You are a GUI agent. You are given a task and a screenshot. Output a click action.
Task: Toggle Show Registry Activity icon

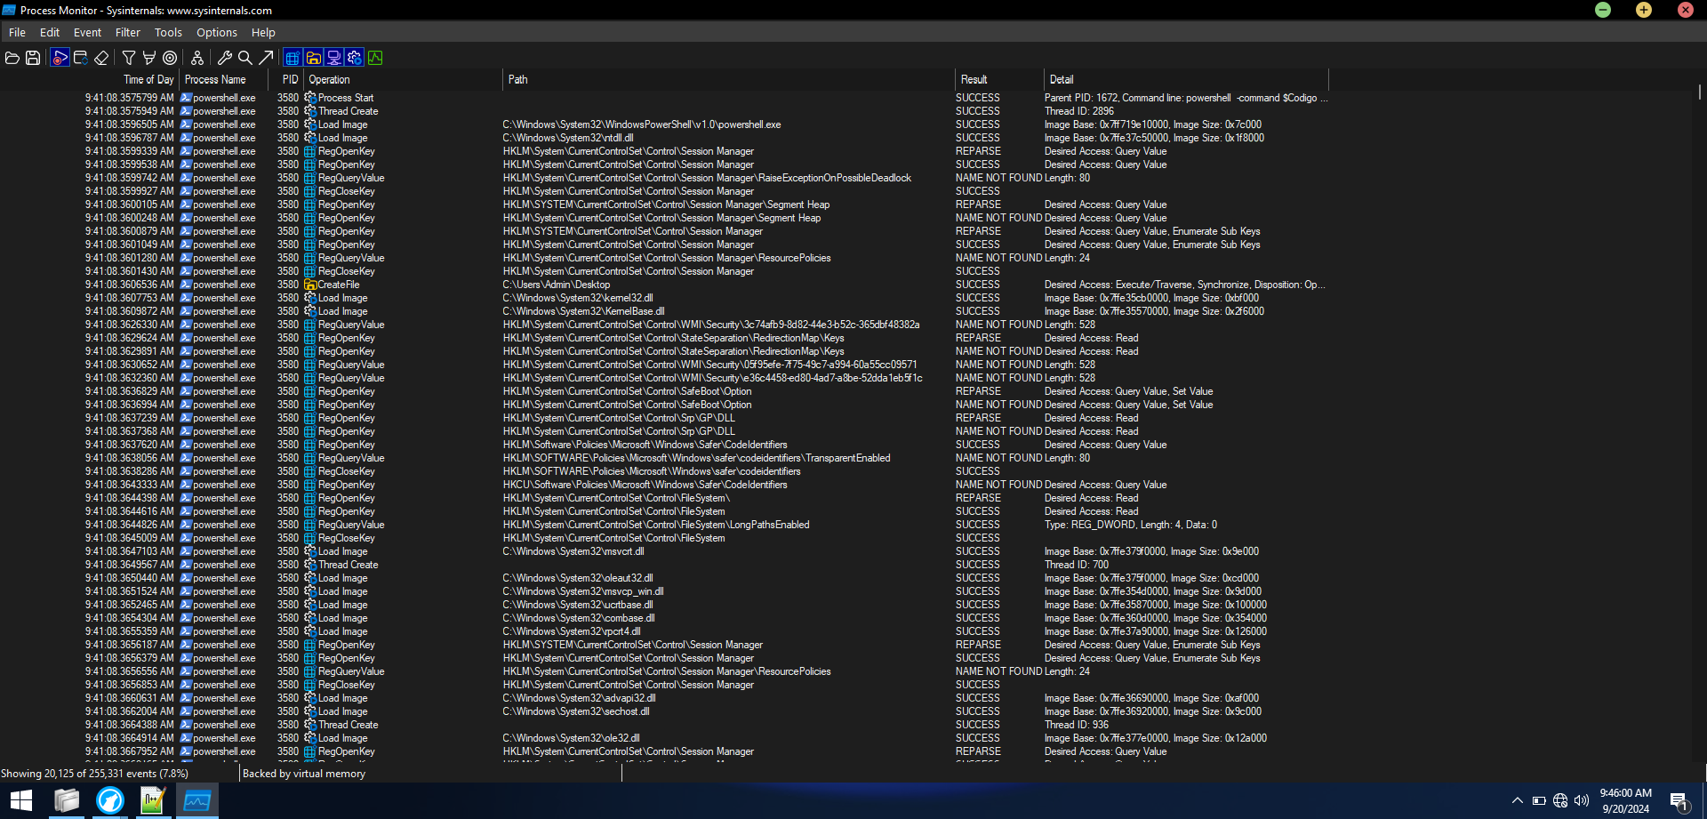(x=293, y=58)
